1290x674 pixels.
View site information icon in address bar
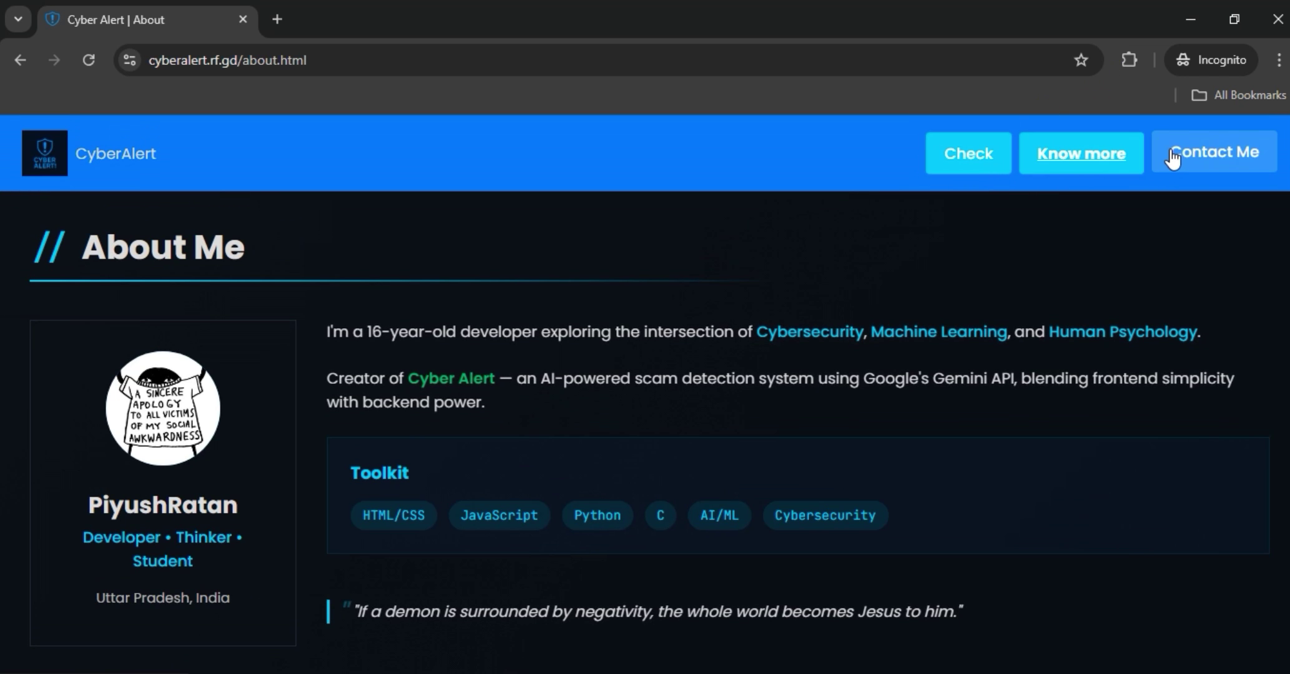point(130,60)
